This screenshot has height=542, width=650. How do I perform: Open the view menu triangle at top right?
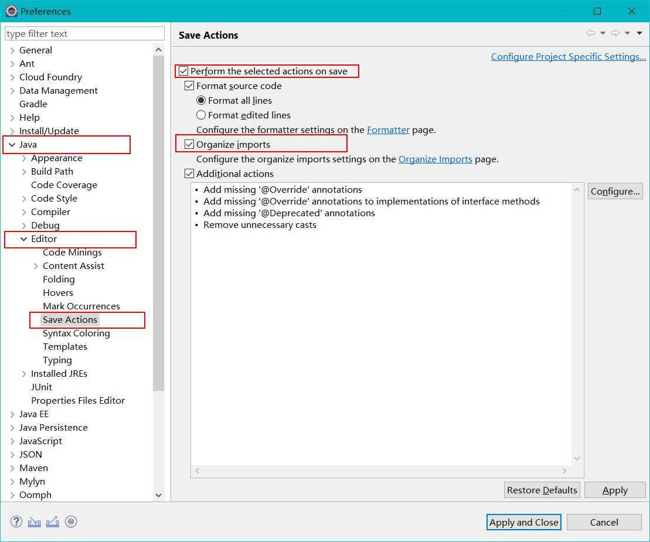(x=639, y=33)
